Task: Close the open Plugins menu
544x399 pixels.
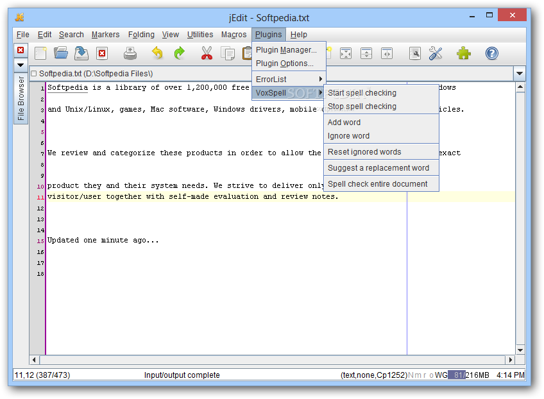Action: coord(269,35)
